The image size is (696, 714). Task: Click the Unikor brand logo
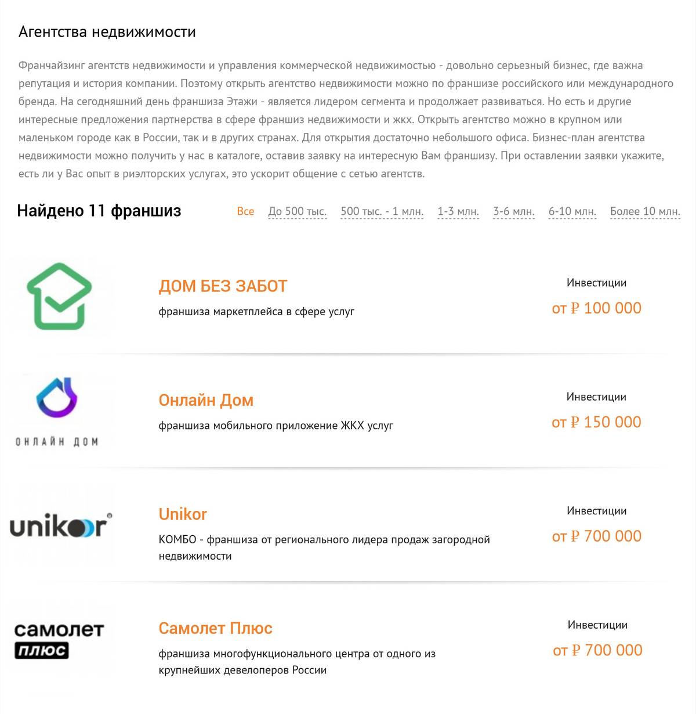click(x=60, y=525)
